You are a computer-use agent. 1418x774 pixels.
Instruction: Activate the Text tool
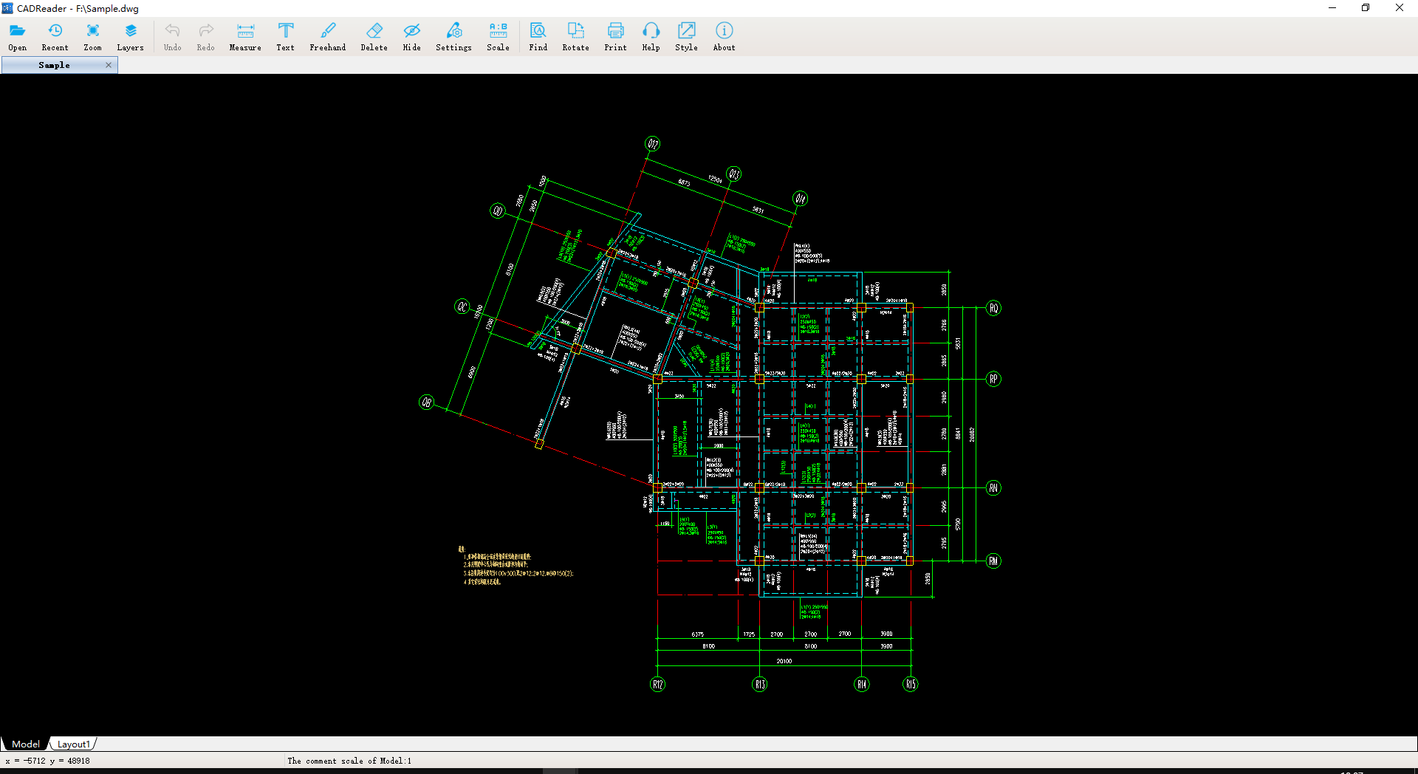pyautogui.click(x=285, y=35)
